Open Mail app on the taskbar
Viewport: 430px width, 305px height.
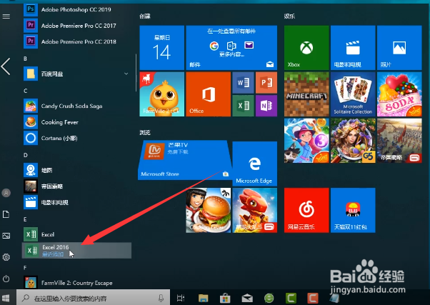pos(247,298)
